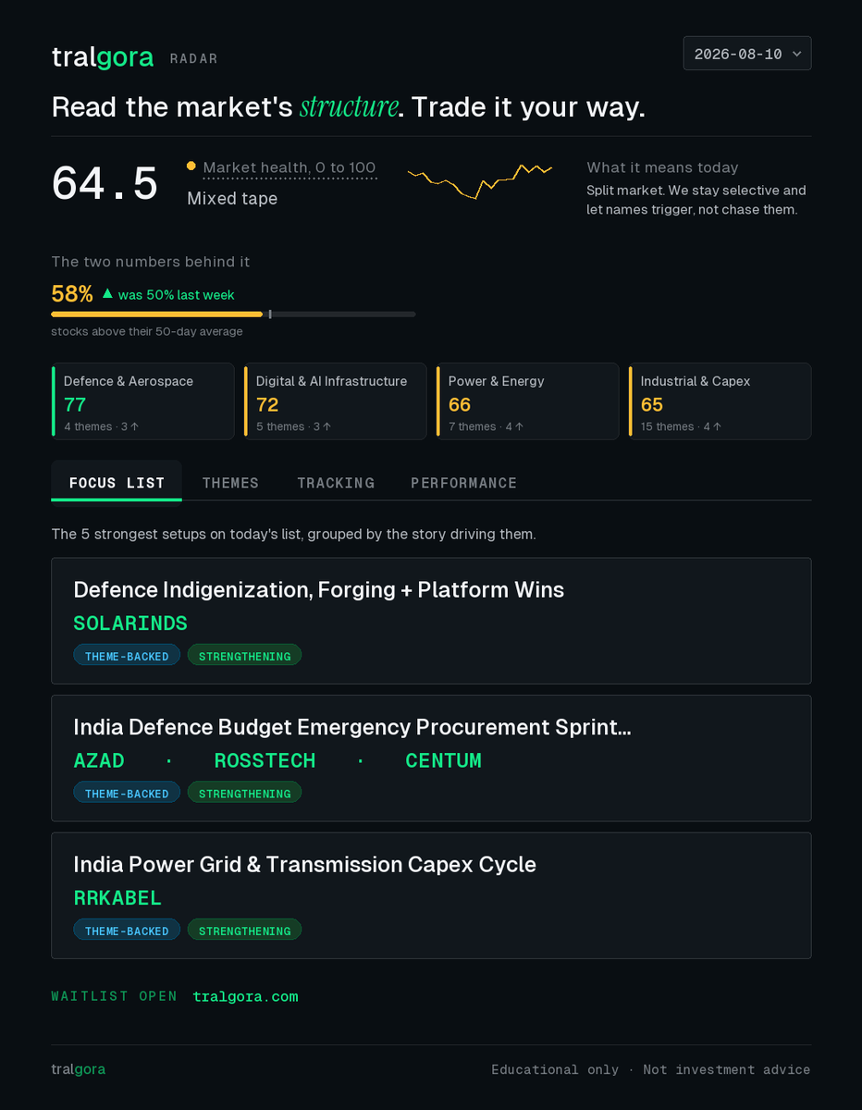Switch to the TRACKING tab
Screen dimensions: 862x1110
[x=336, y=483]
